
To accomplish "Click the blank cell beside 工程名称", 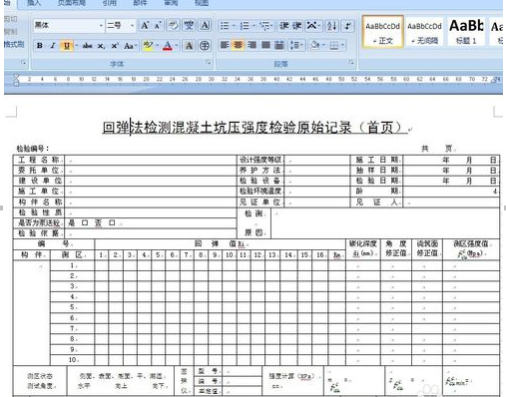I will [151, 160].
